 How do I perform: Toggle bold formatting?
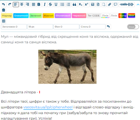pyautogui.click(x=39, y=5)
